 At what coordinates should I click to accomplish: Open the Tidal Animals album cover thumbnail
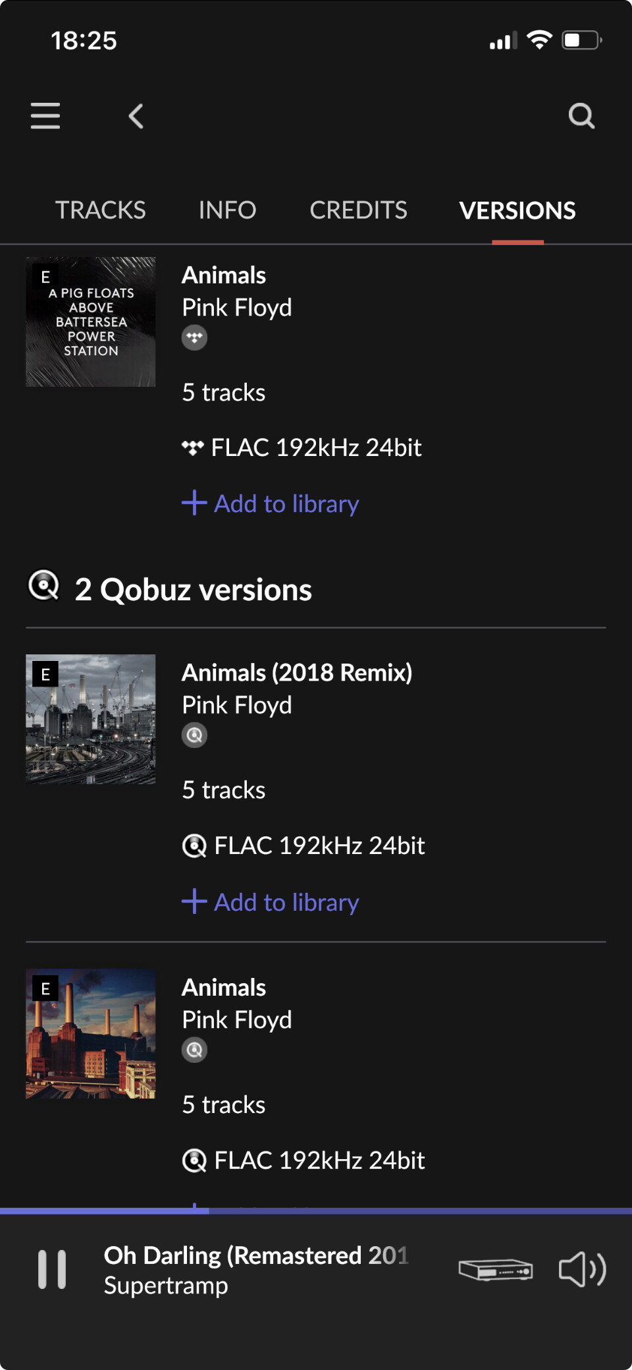pyautogui.click(x=91, y=322)
